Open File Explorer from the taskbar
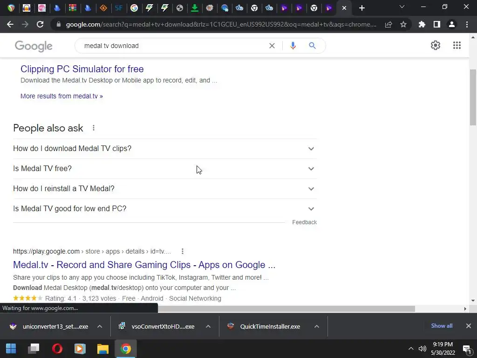Screen dimensions: 477x358 (103, 349)
